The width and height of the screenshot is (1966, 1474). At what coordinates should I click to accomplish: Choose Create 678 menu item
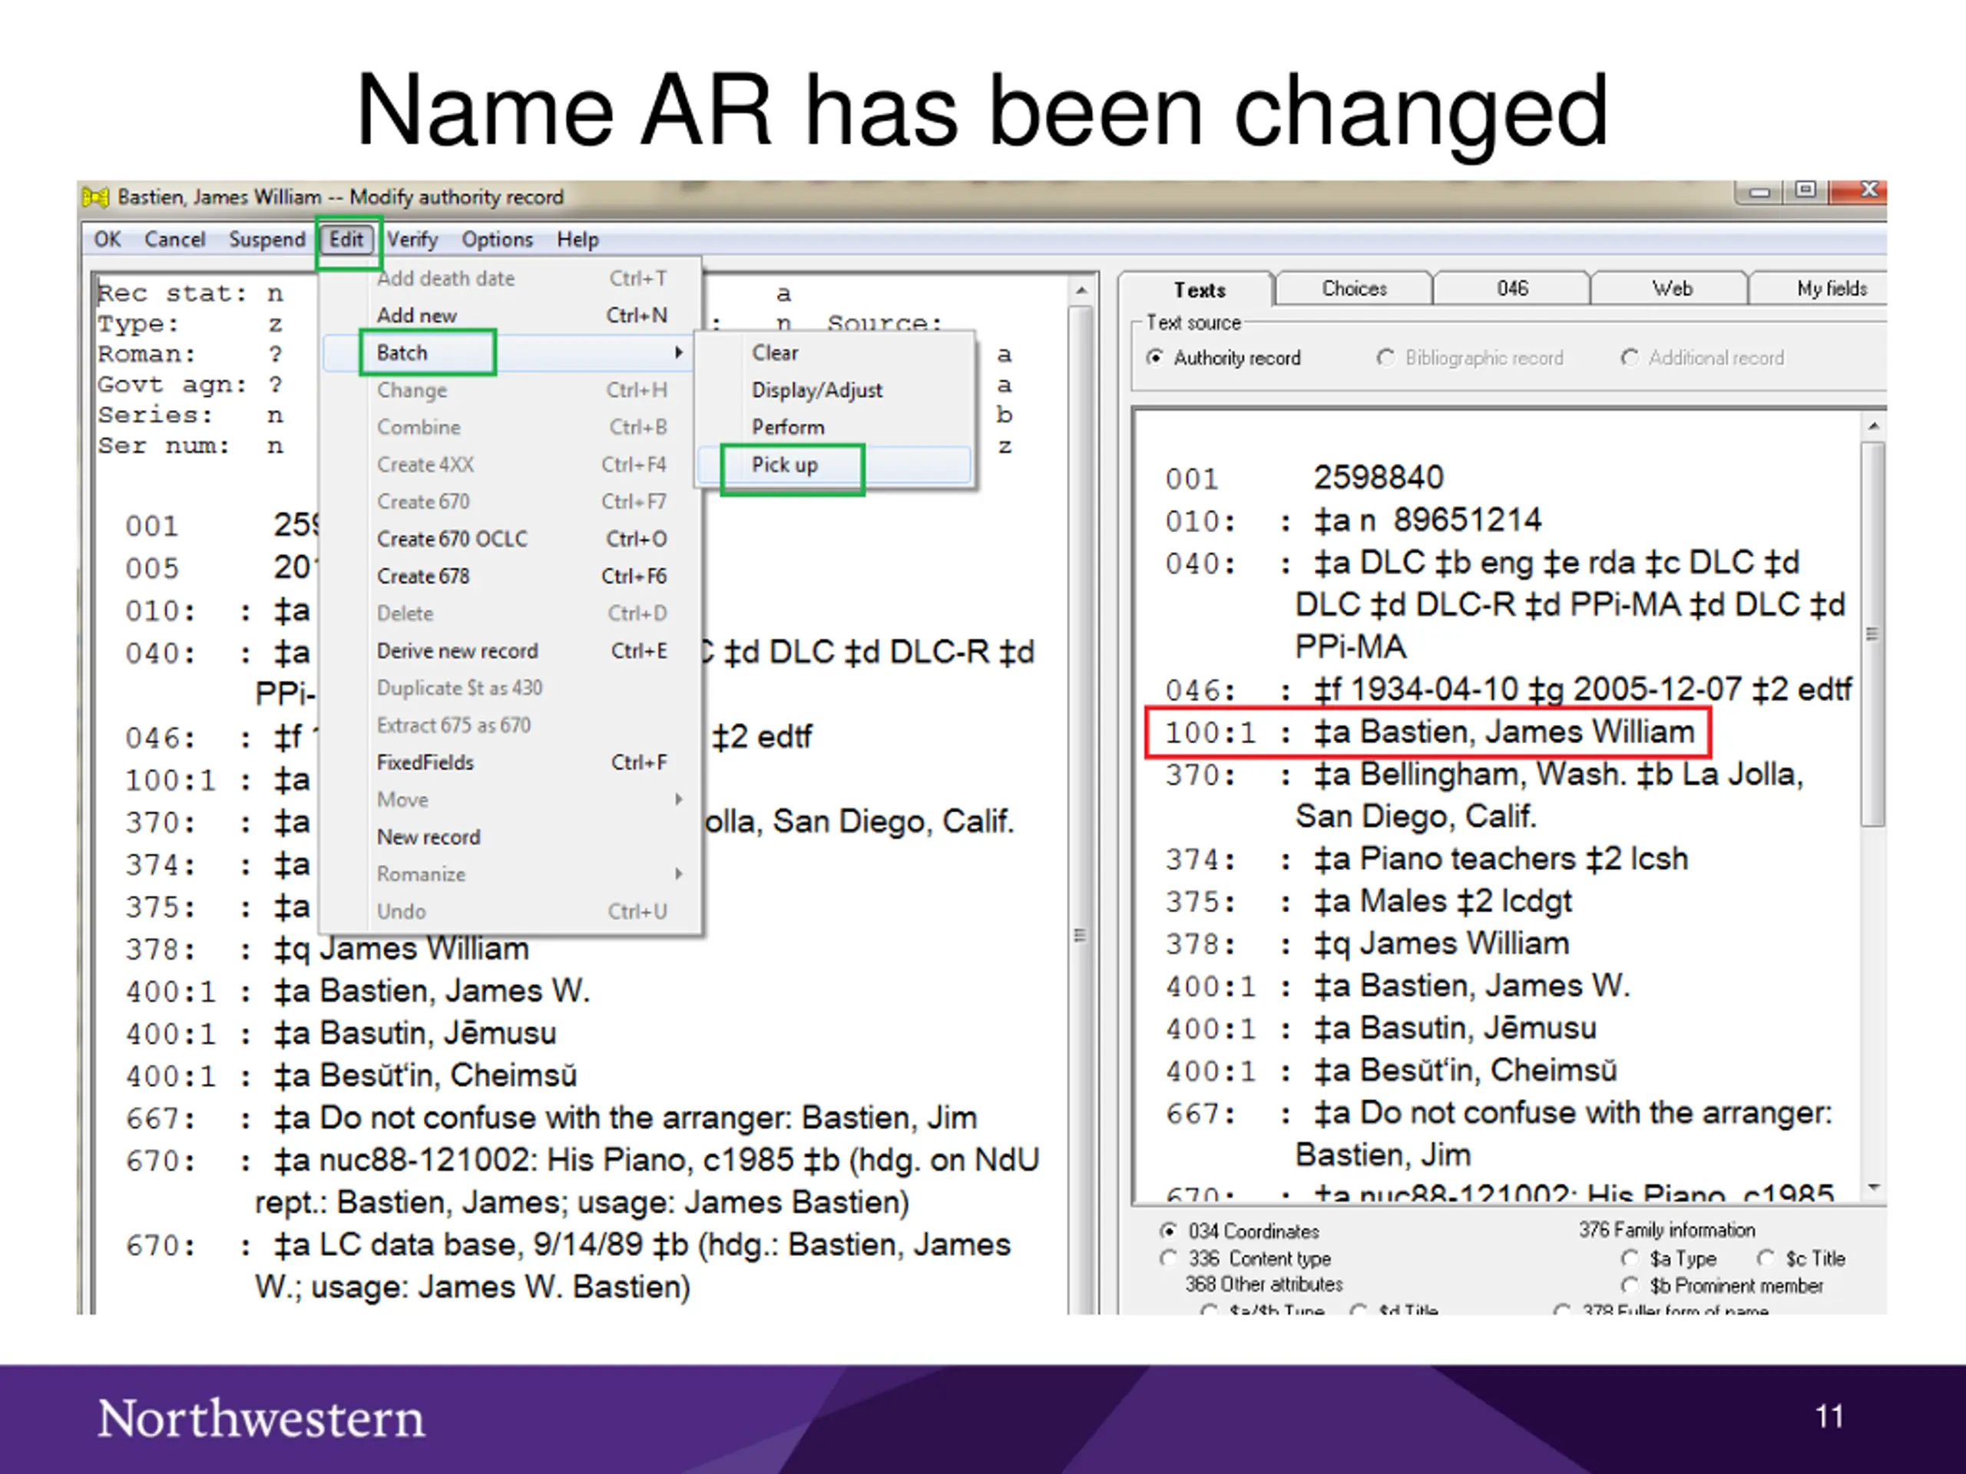coord(512,577)
